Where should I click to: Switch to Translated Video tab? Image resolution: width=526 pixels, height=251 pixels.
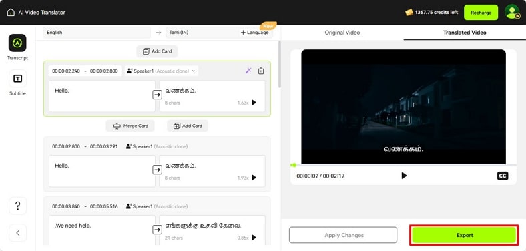pyautogui.click(x=465, y=33)
